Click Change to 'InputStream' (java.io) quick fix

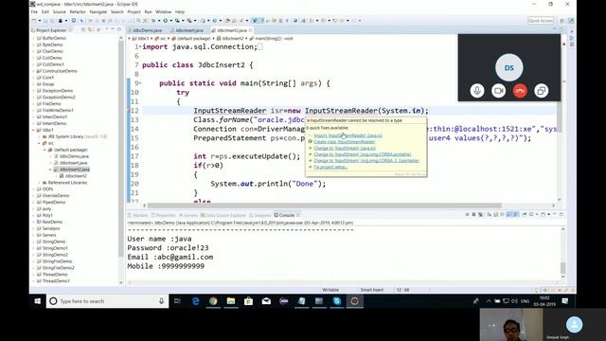tap(345, 148)
